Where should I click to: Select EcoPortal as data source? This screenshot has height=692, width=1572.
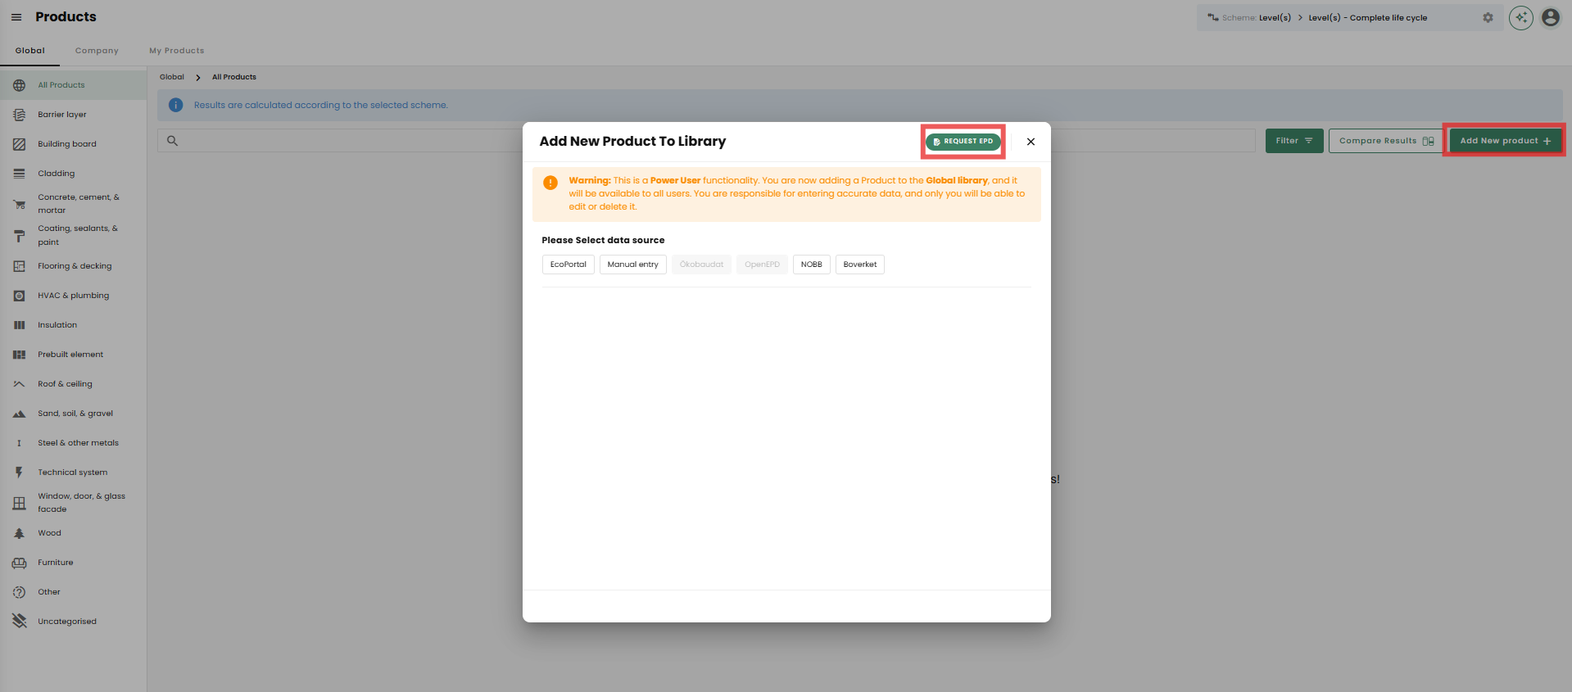pyautogui.click(x=568, y=265)
